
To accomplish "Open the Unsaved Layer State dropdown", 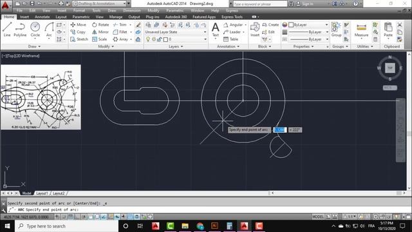I will [176, 32].
